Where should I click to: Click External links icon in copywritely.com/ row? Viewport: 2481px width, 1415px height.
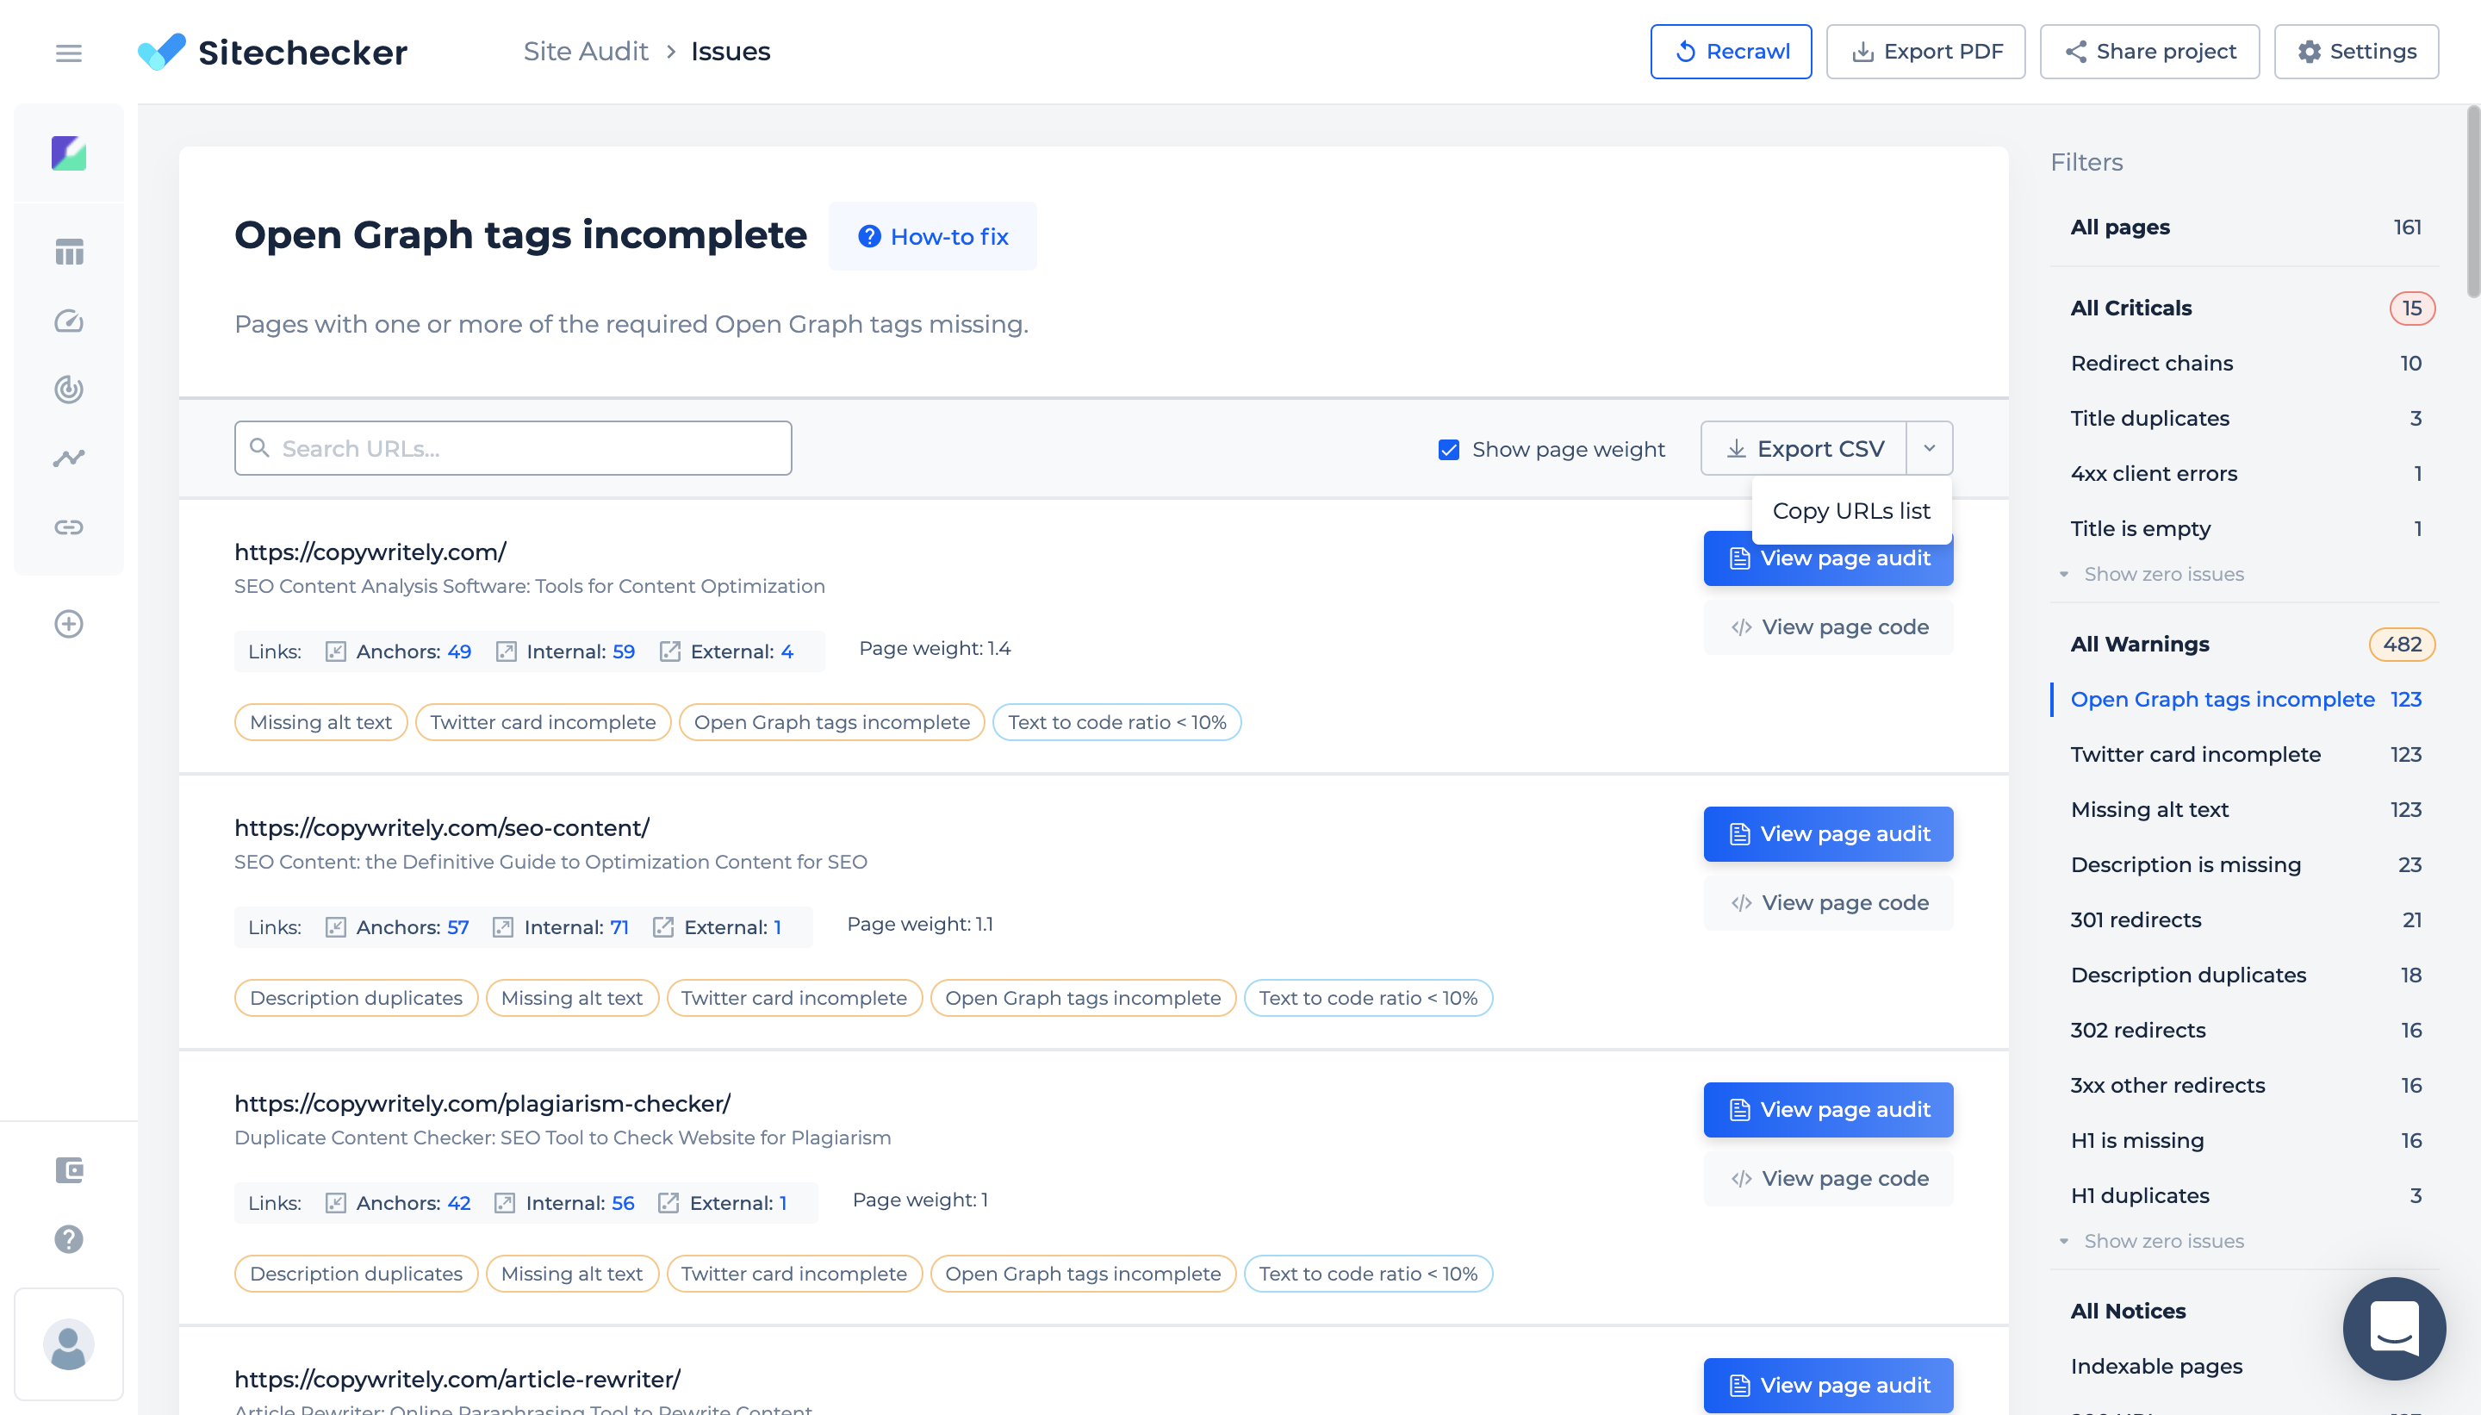click(670, 651)
